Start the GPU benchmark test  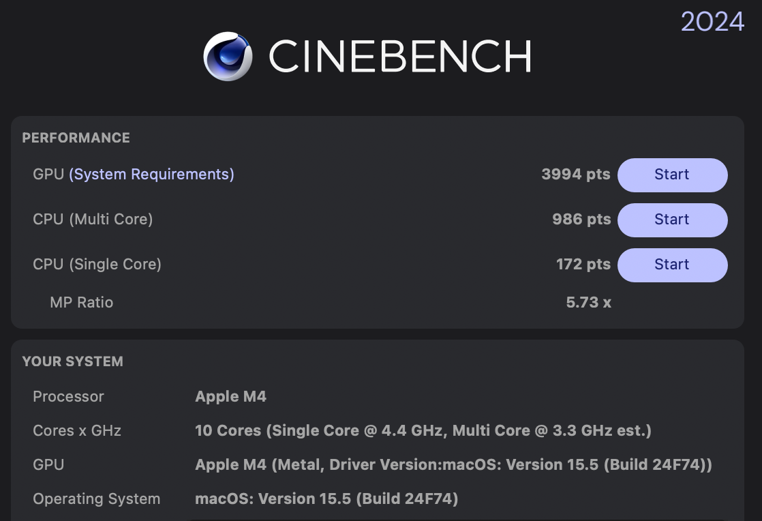(672, 175)
